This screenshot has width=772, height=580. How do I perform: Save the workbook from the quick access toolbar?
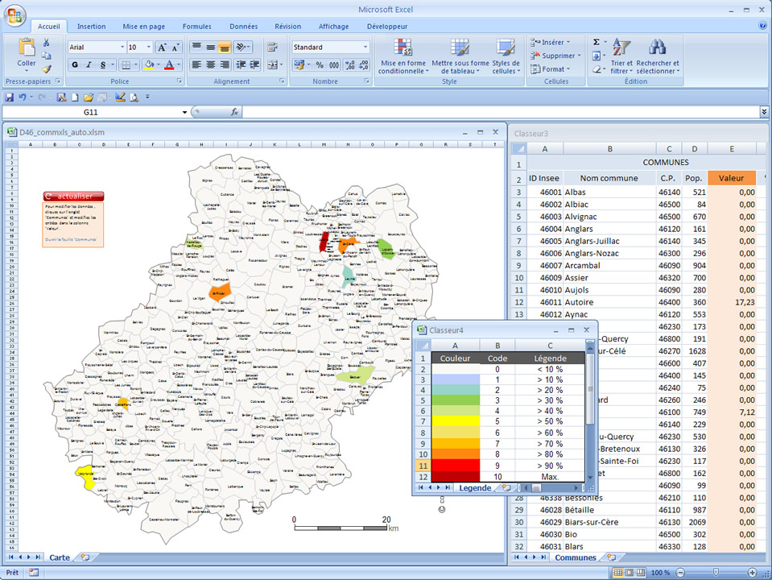click(x=9, y=97)
